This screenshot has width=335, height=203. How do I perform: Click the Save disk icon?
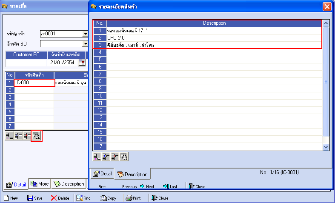30,198
